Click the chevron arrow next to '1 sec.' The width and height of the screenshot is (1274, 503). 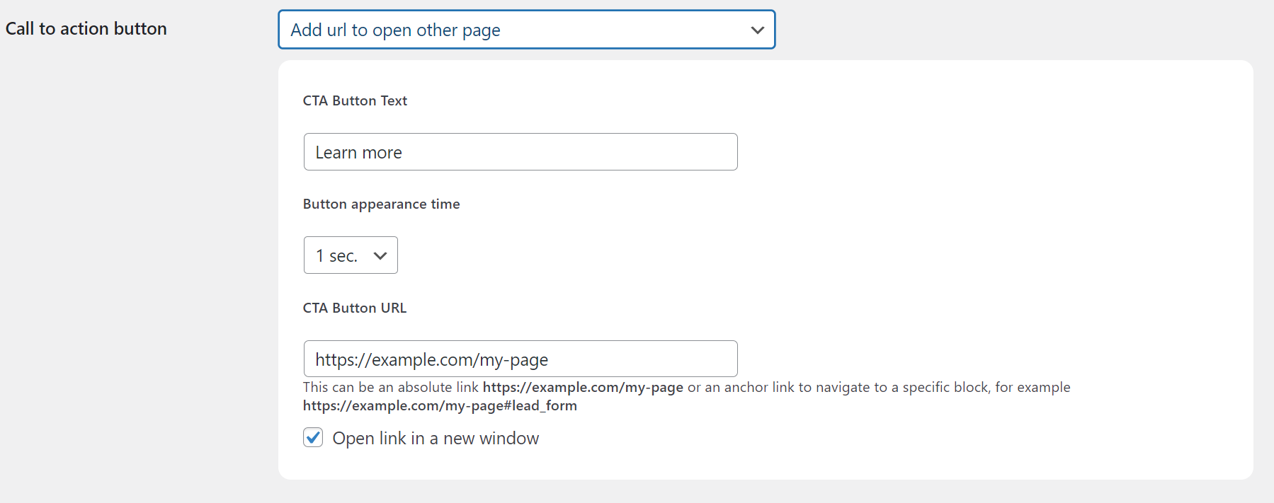(380, 255)
